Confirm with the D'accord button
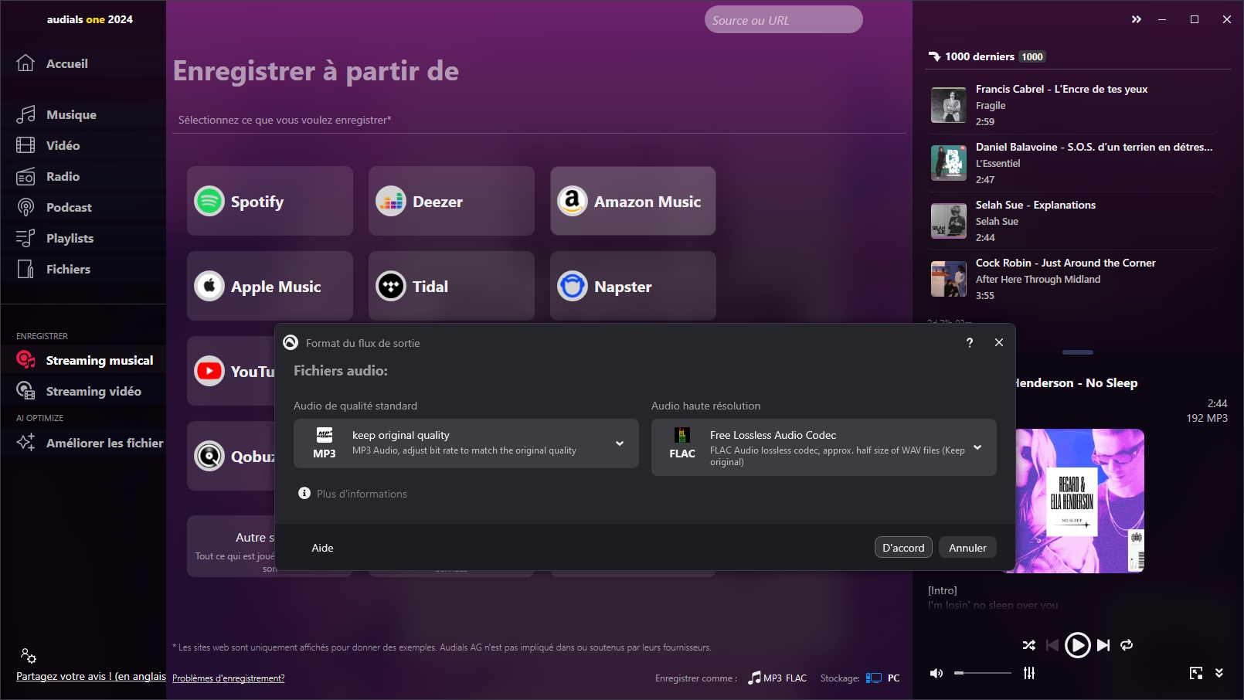The height and width of the screenshot is (700, 1244). (903, 548)
